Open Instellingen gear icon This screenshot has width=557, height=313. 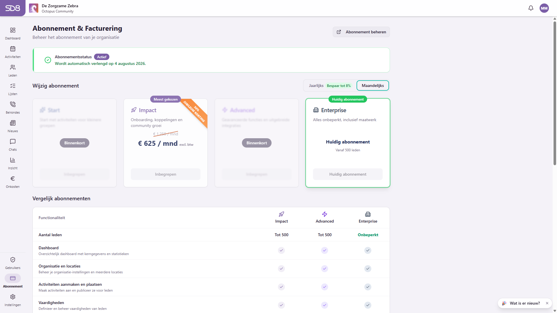tap(13, 297)
